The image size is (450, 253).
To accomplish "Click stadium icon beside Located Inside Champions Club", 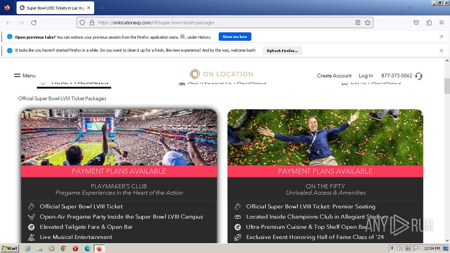I will 238,217.
